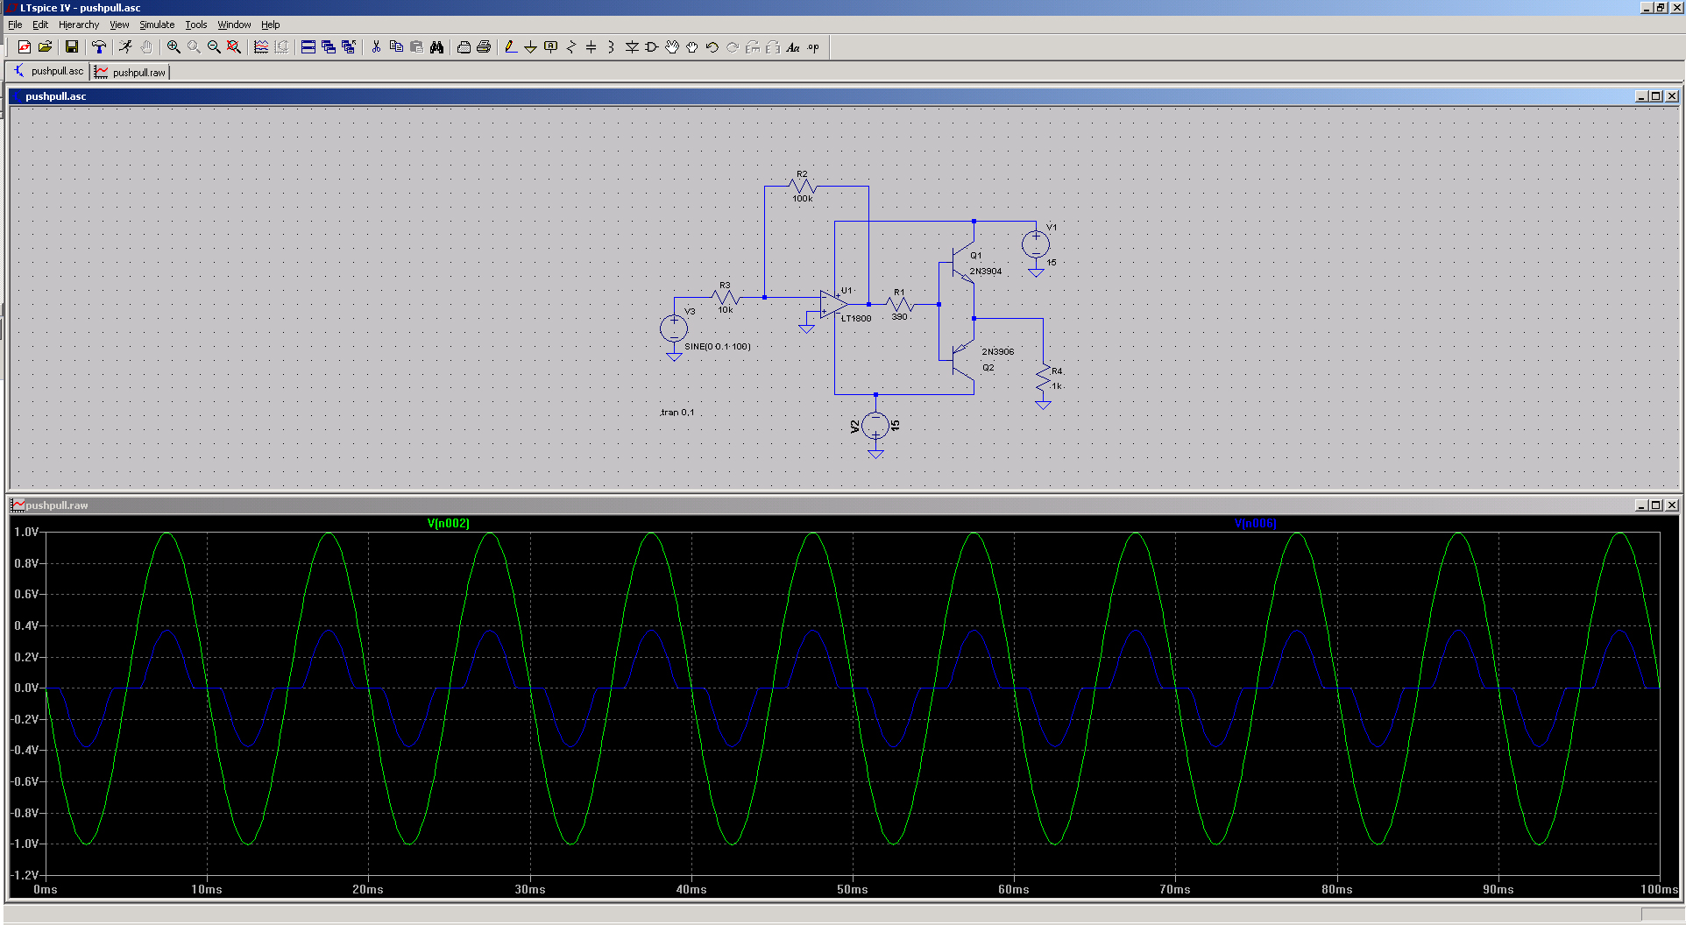Viewport: 1686px width, 925px height.
Task: Place a diode from the toolbar
Action: coord(632,47)
